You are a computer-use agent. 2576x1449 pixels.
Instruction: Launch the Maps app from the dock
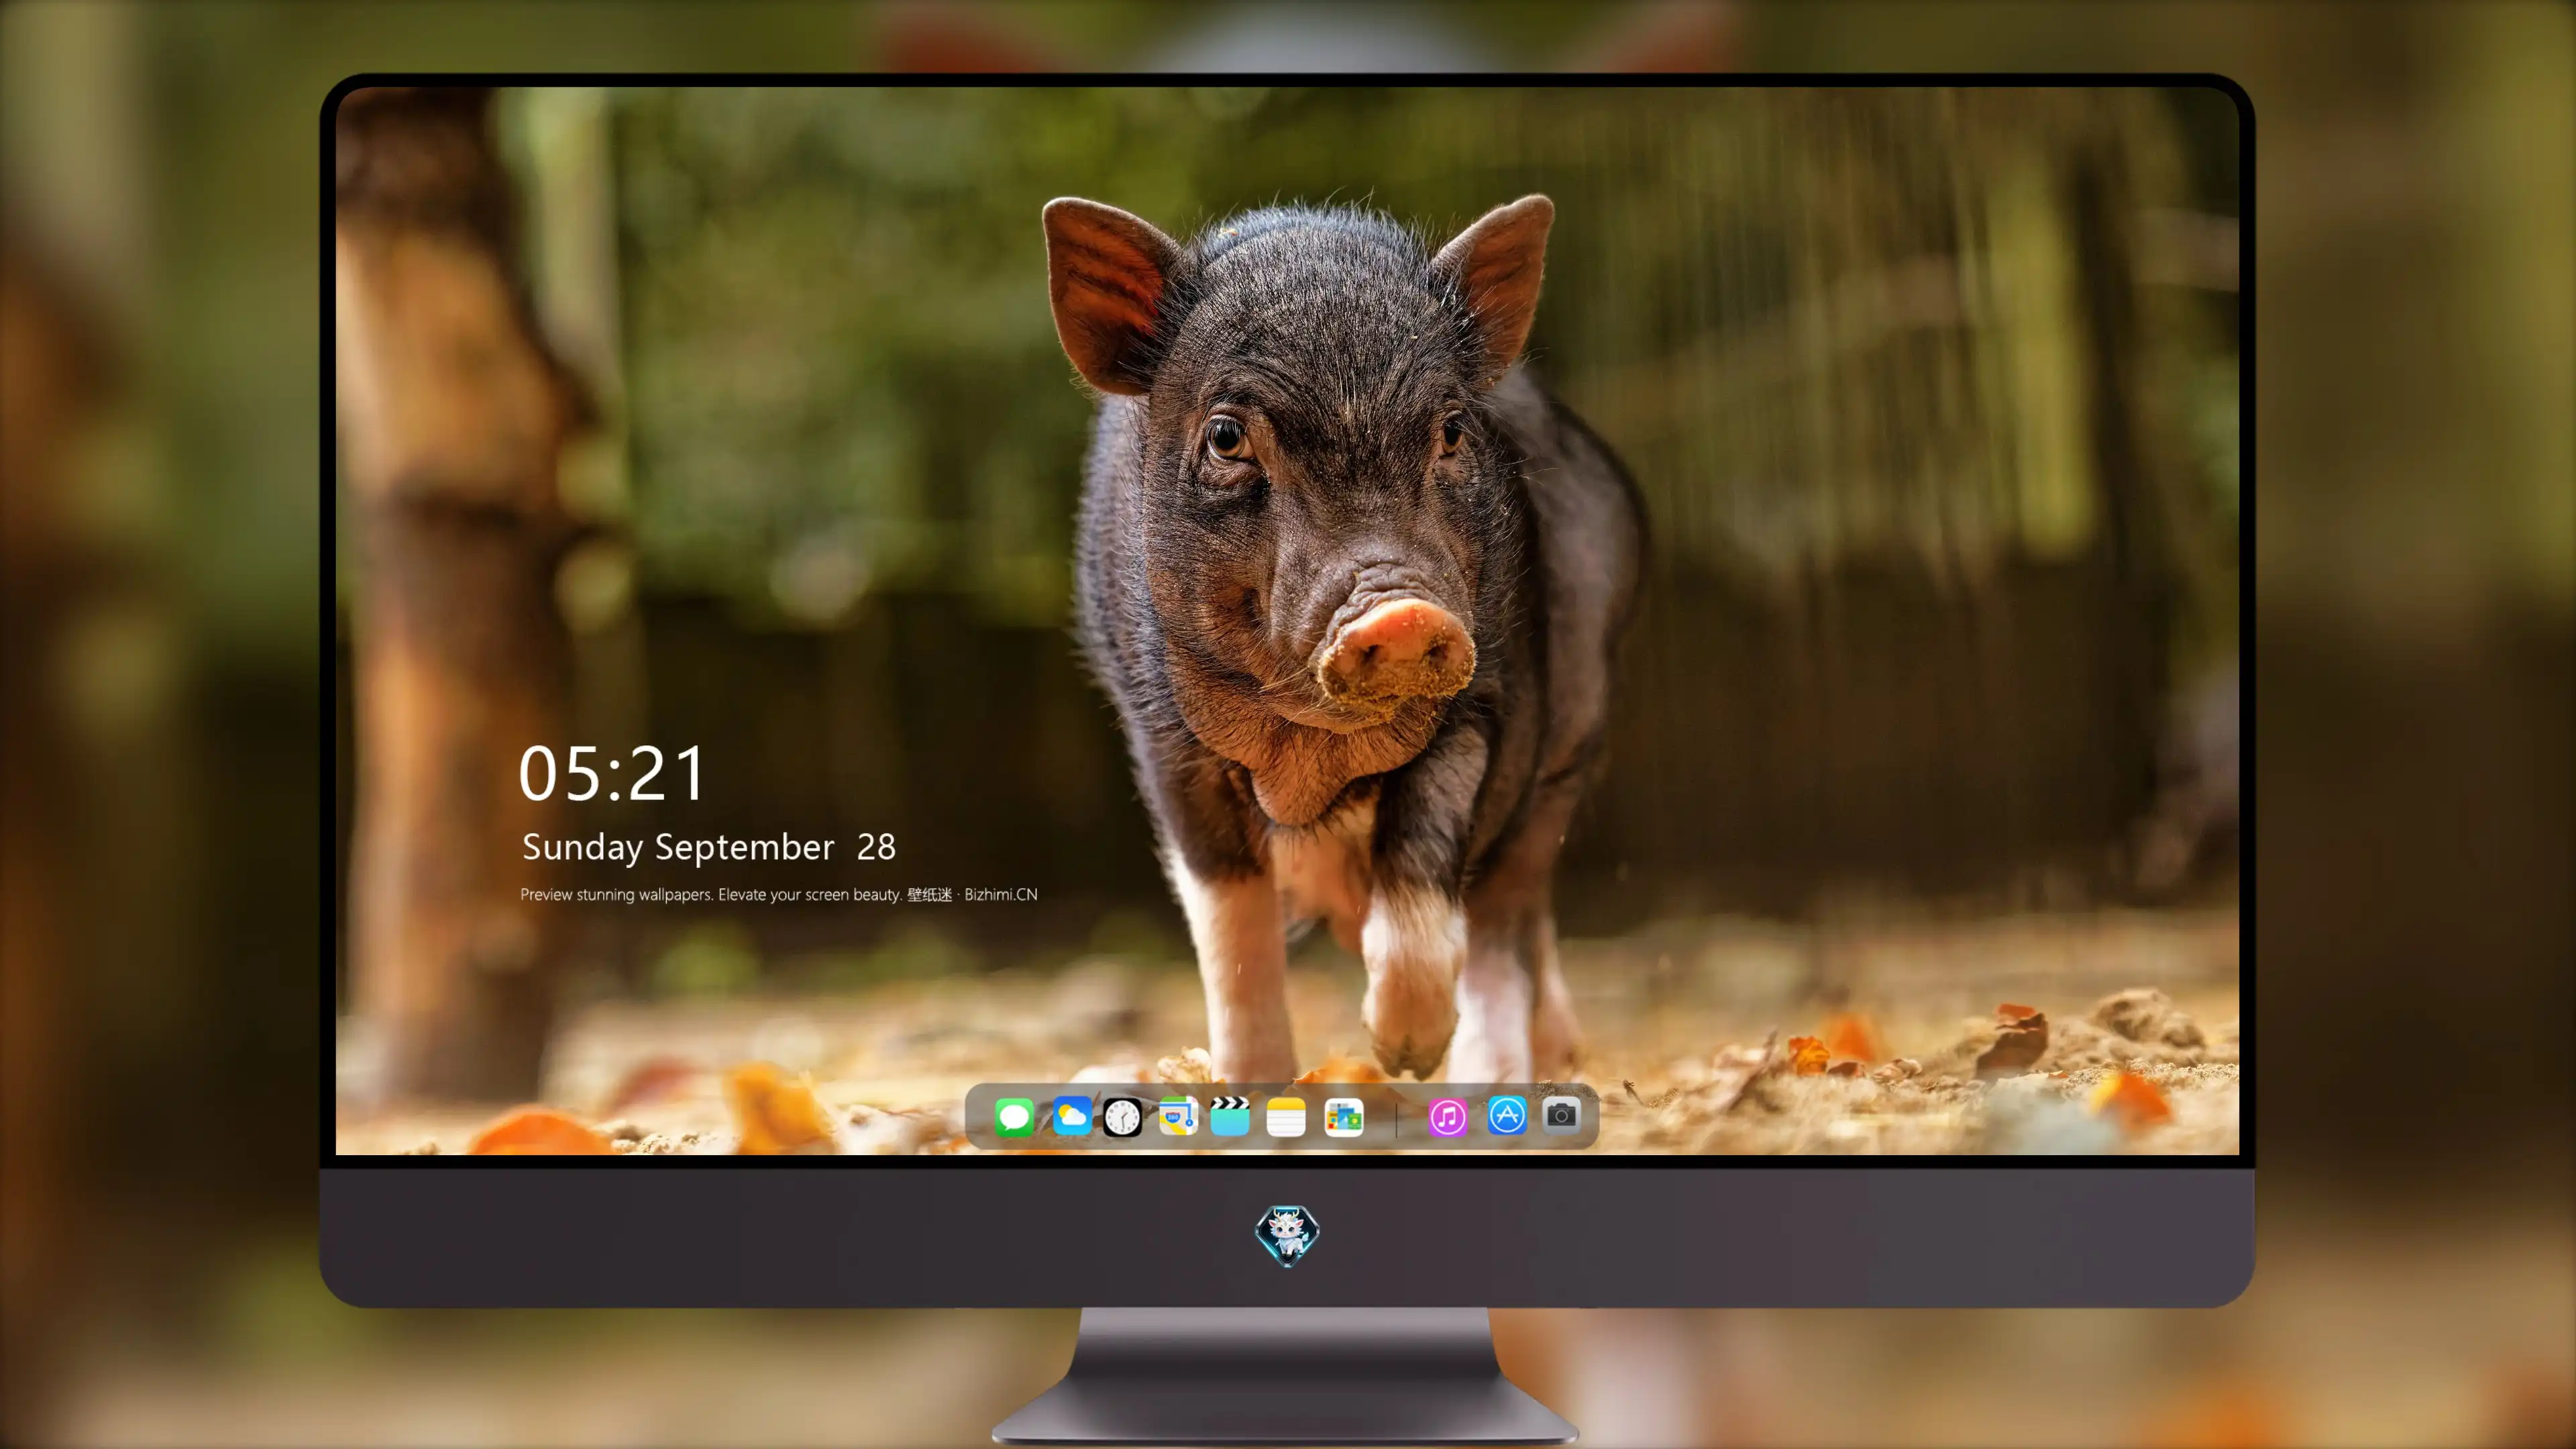1178,1117
